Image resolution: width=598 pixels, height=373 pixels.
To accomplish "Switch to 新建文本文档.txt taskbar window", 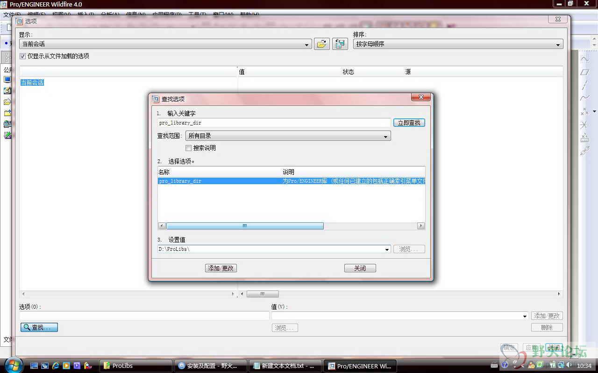I will click(x=285, y=366).
